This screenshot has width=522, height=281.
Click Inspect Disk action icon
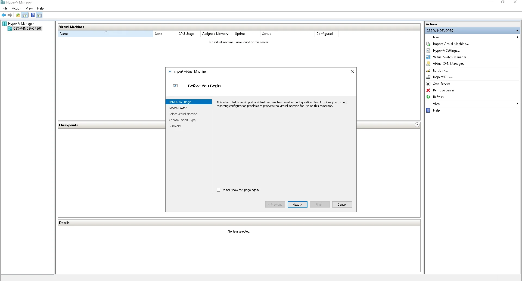tap(428, 77)
